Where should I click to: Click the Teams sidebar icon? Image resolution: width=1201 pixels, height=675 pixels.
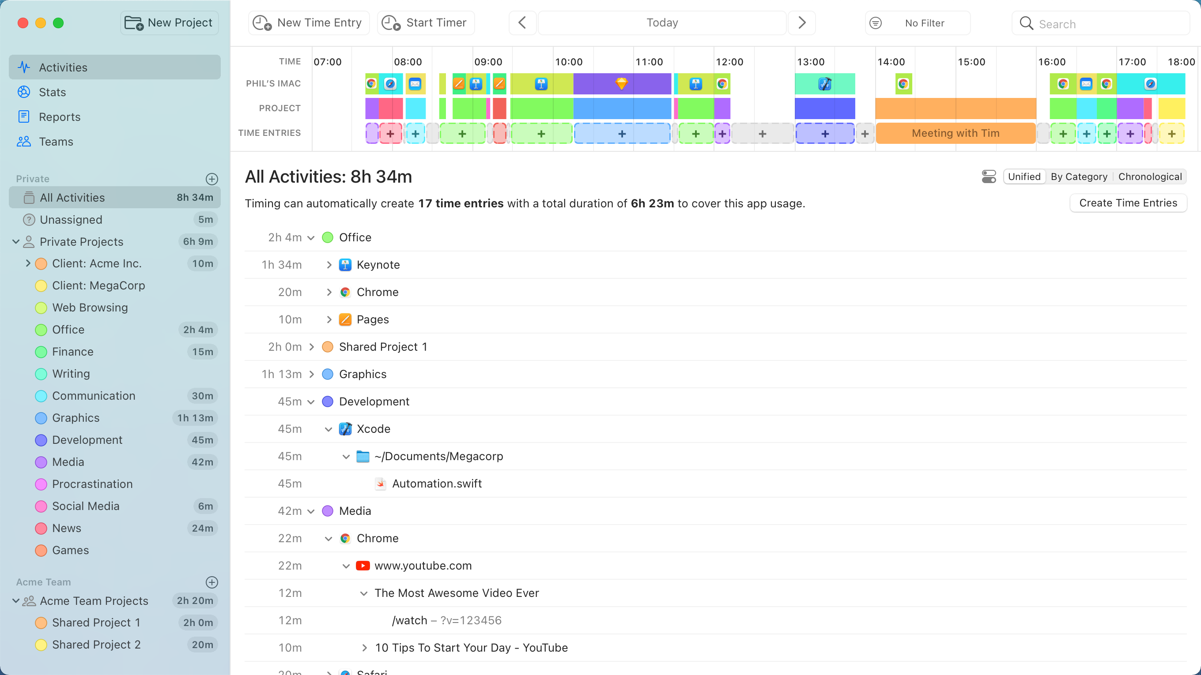[x=24, y=141]
